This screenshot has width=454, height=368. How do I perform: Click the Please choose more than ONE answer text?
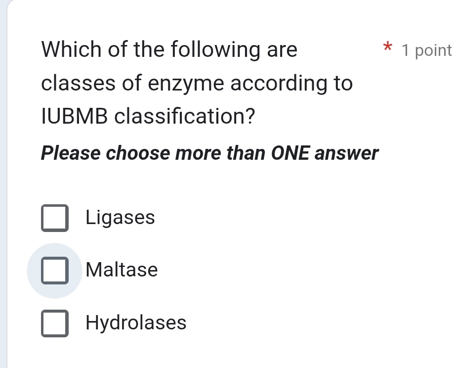(x=209, y=153)
